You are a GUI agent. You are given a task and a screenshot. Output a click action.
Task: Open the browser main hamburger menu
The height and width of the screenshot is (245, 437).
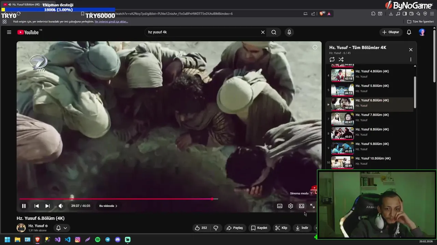[x=432, y=14]
